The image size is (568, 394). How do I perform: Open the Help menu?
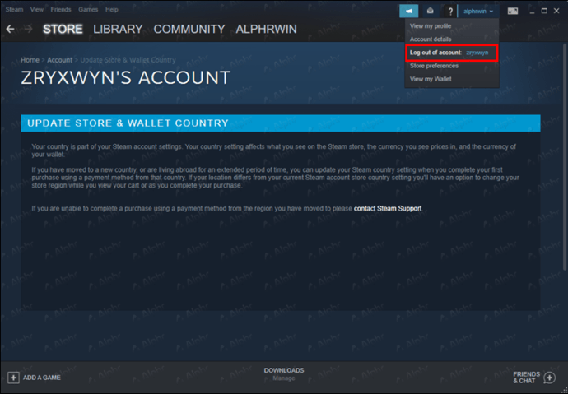(x=112, y=9)
